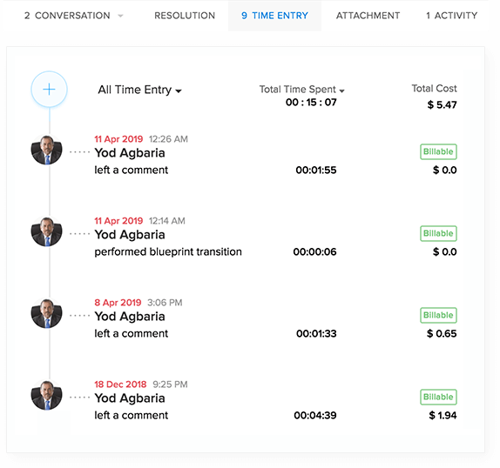Switch to the Attachment tab
The height and width of the screenshot is (468, 500).
(368, 16)
